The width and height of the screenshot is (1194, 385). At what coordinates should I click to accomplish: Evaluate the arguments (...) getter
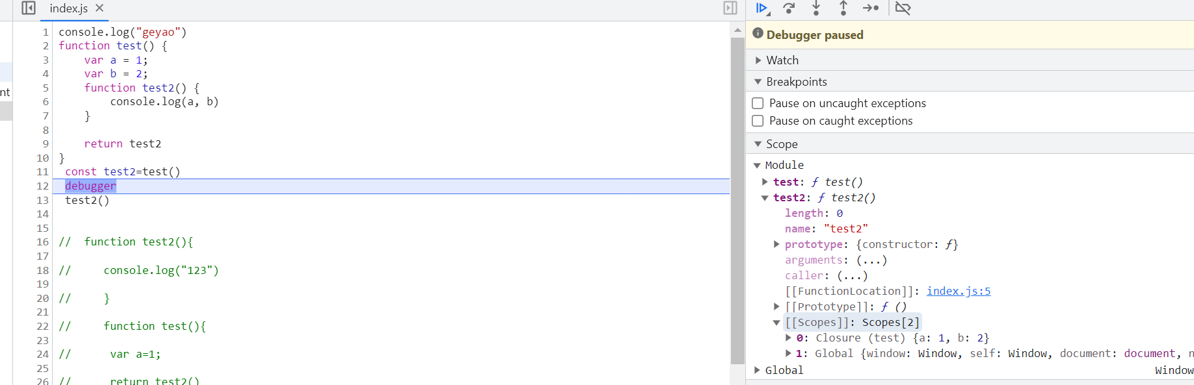[871, 260]
